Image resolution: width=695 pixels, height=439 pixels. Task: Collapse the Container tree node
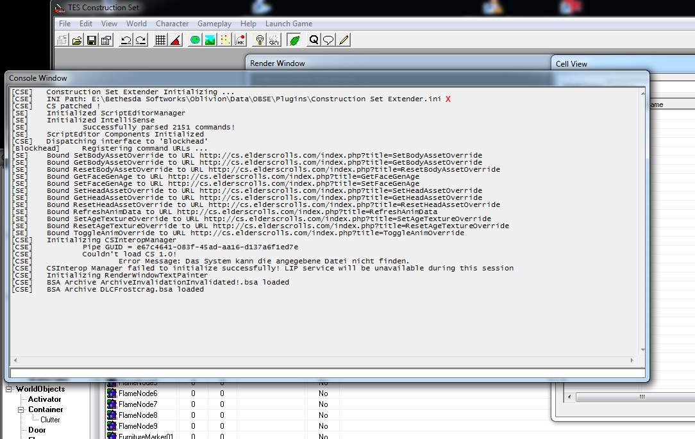coord(21,410)
